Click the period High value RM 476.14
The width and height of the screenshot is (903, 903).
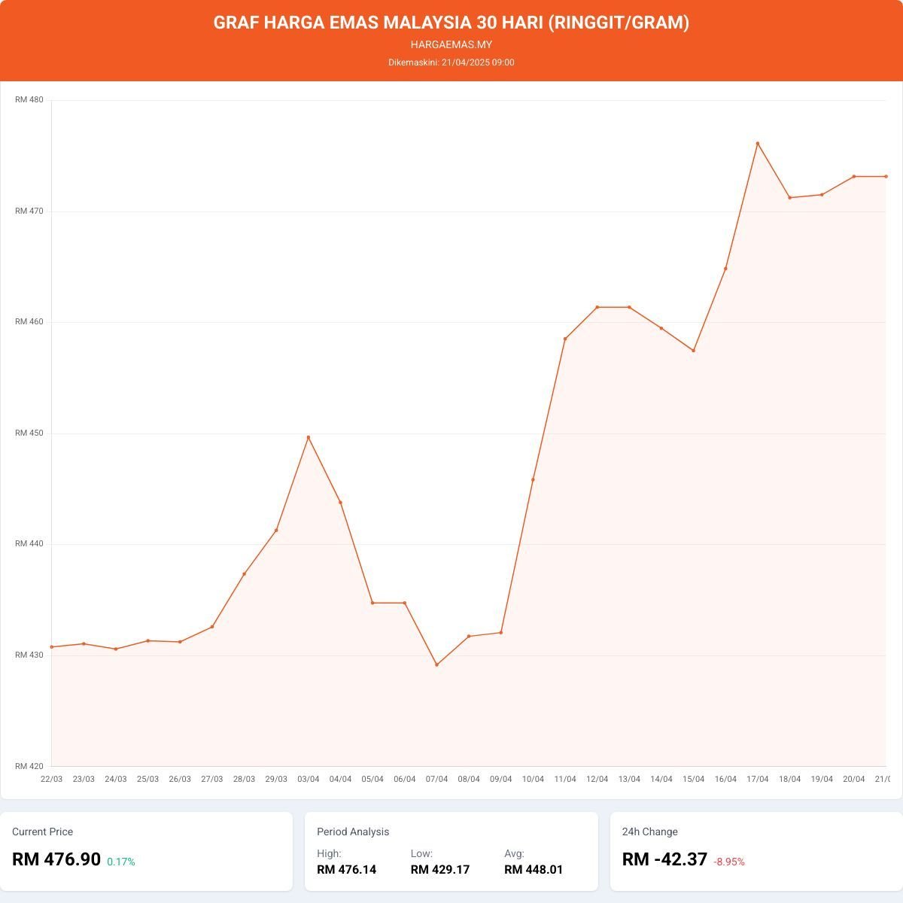(346, 870)
